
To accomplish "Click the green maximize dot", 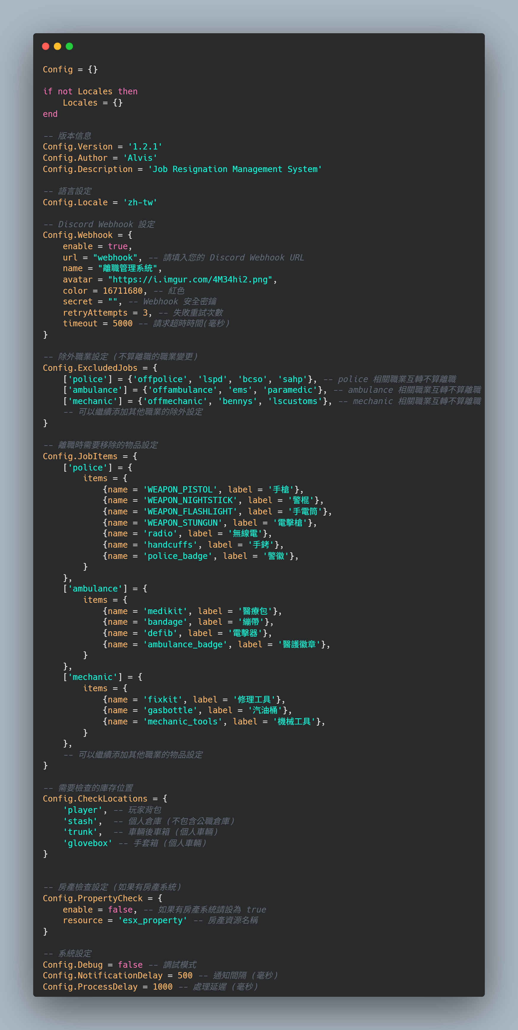I will (x=70, y=46).
